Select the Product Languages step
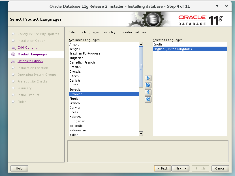This screenshot has height=176, width=235. tap(32, 54)
